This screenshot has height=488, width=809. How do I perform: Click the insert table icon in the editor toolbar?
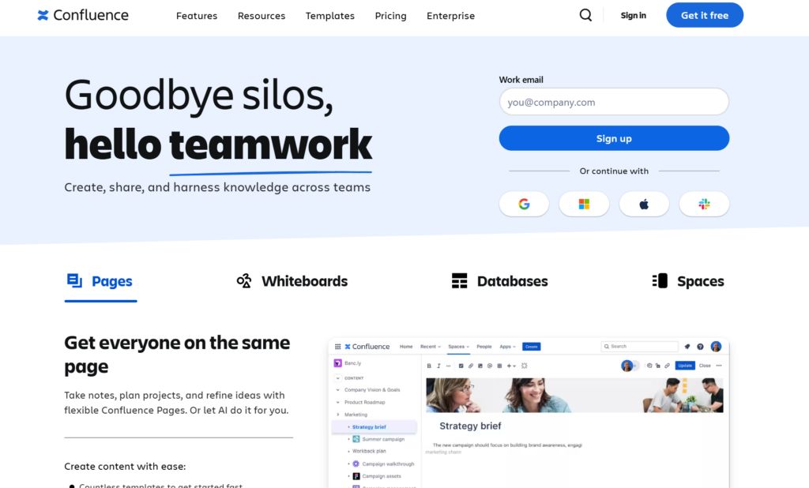[499, 366]
